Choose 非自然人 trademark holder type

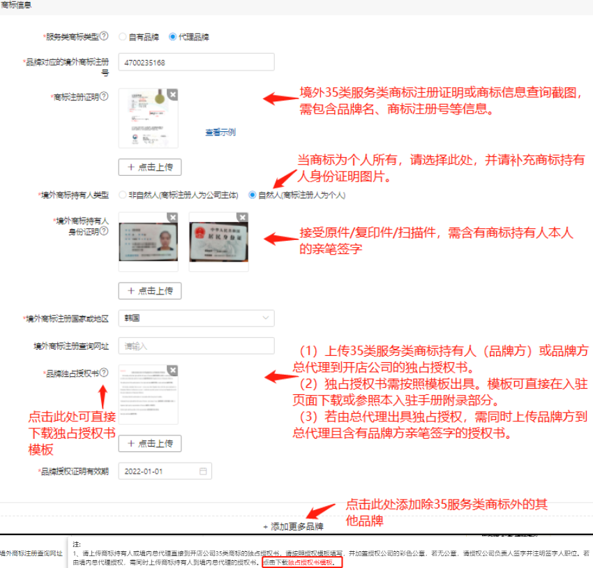point(123,195)
